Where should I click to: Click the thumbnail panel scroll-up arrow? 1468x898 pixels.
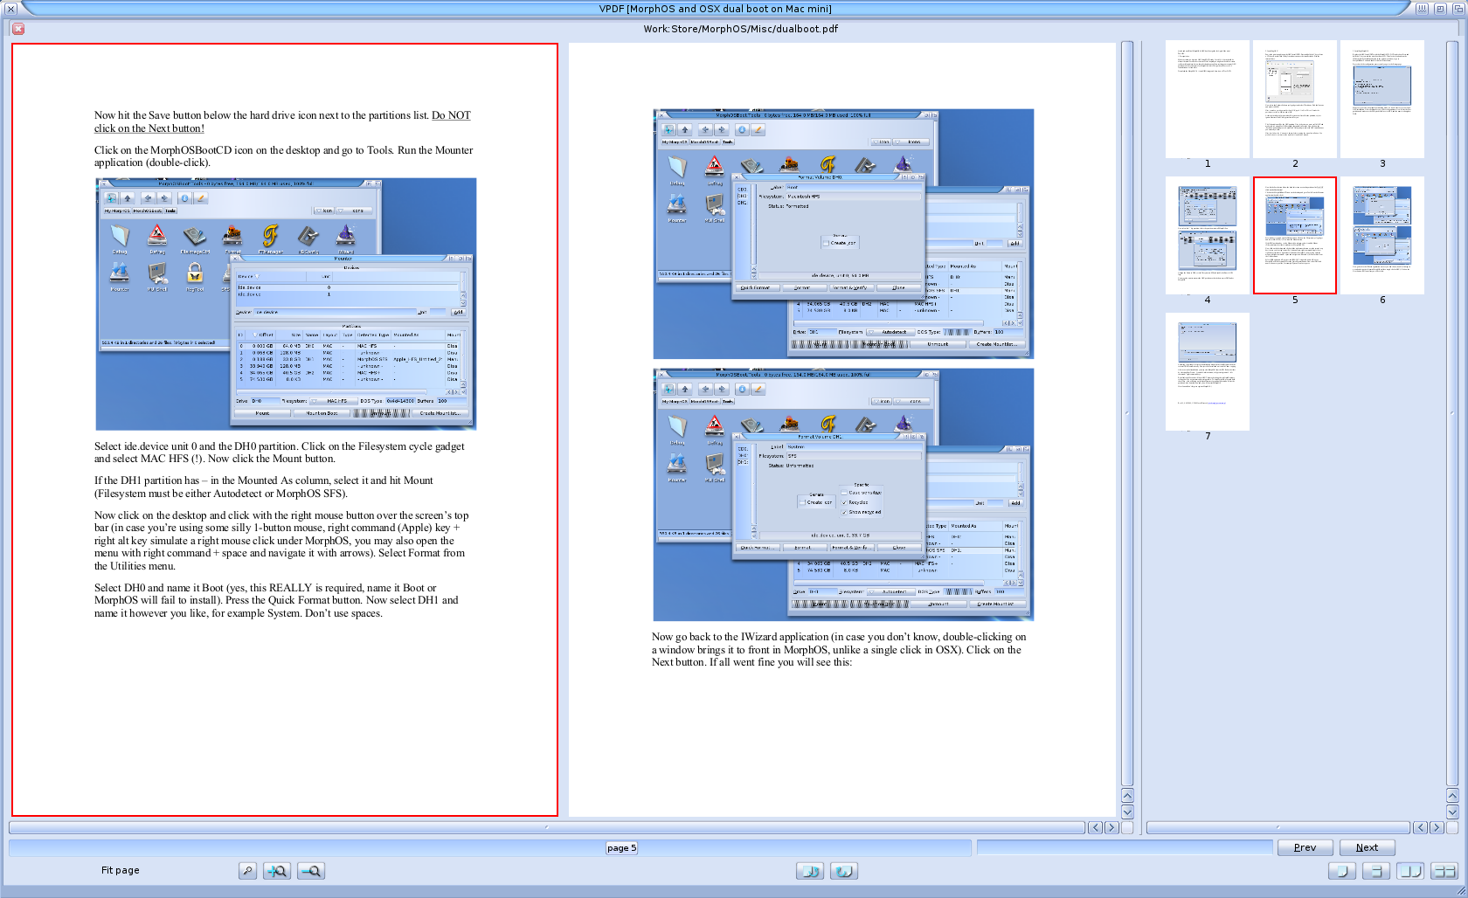(x=1452, y=795)
